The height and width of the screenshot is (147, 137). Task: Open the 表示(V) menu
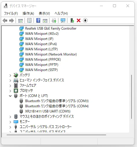pos(44,14)
